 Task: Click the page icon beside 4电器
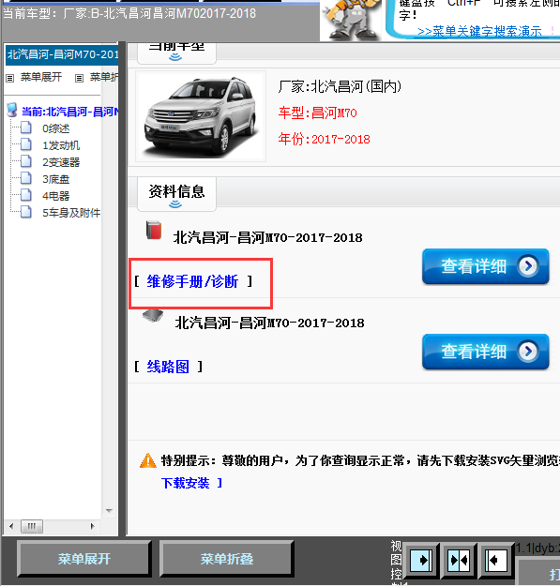point(25,195)
